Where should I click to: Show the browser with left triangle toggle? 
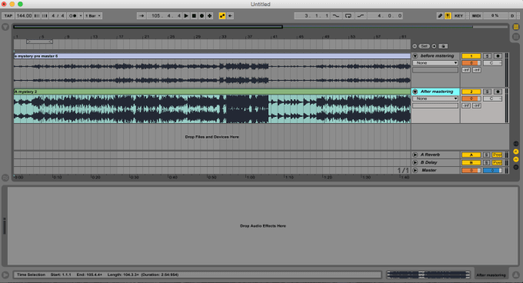[x=5, y=27]
